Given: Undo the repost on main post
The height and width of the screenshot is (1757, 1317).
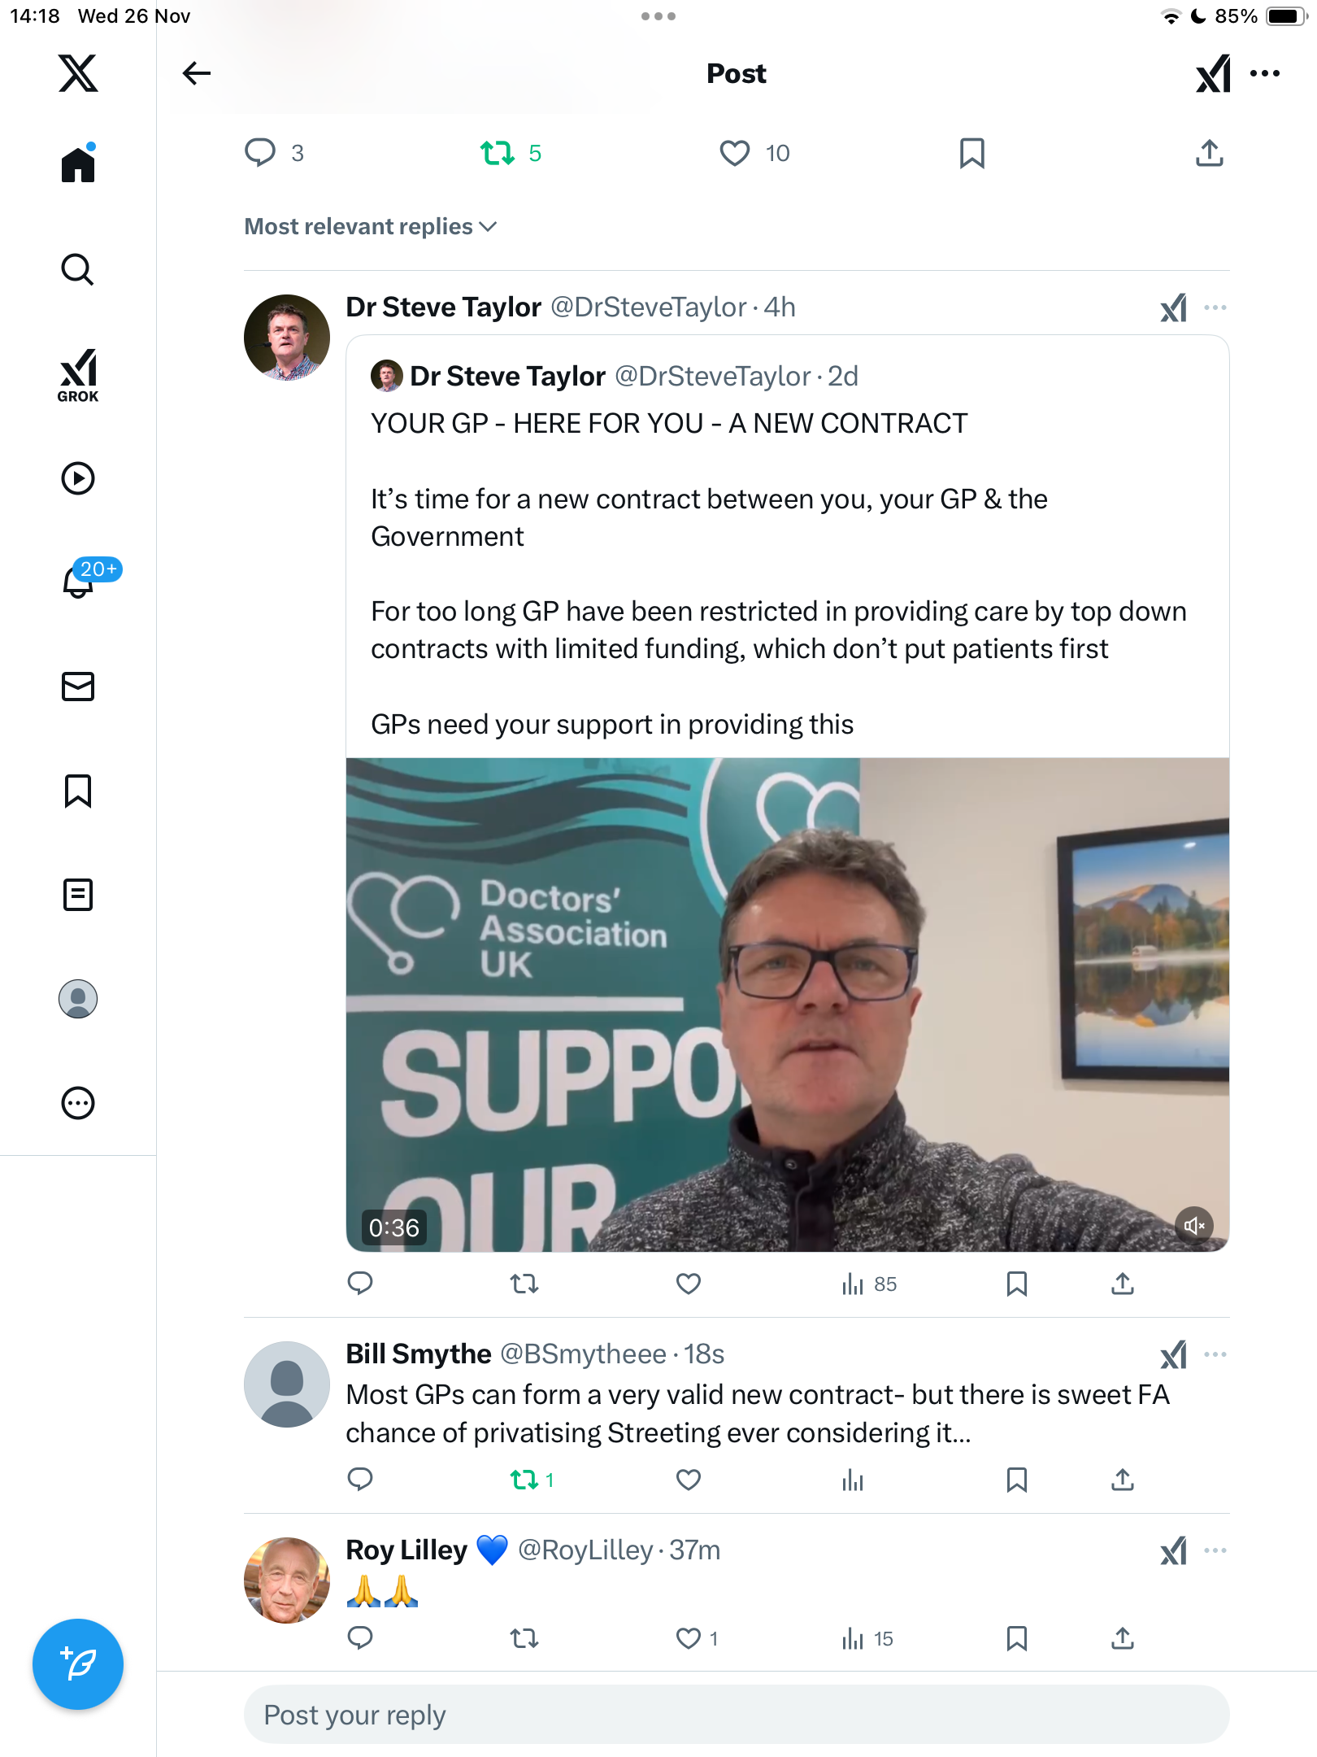Looking at the screenshot, I should coord(498,153).
